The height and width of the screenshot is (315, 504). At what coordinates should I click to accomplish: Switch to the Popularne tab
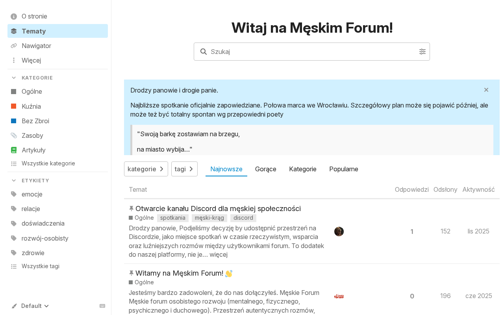click(344, 169)
